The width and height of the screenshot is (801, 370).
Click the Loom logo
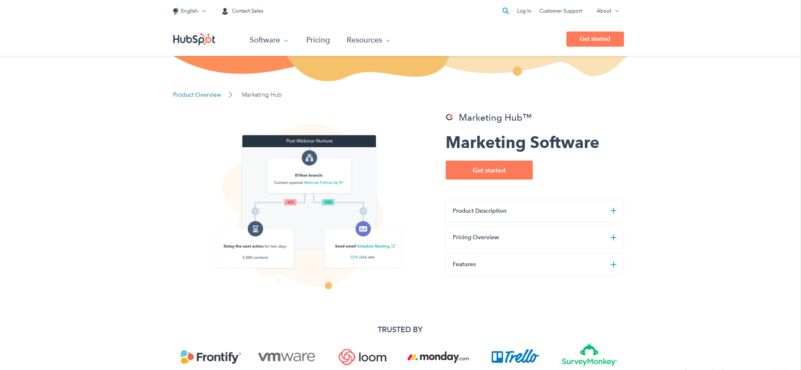tap(362, 357)
